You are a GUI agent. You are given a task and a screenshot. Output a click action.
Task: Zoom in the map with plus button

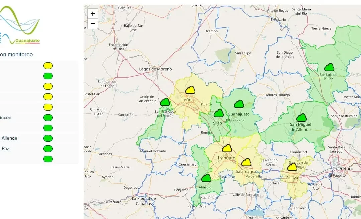[x=93, y=14]
